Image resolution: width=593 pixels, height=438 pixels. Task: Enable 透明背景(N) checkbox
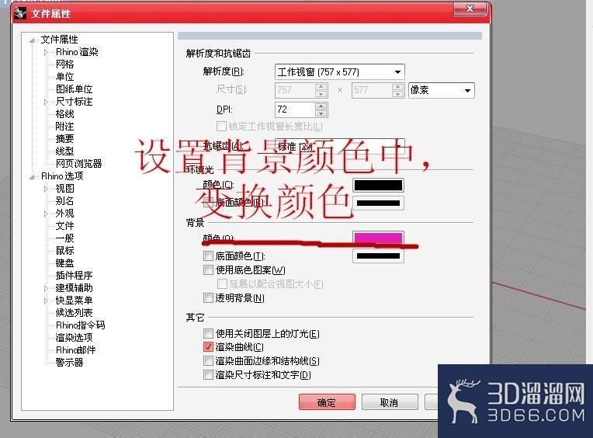[x=208, y=298]
